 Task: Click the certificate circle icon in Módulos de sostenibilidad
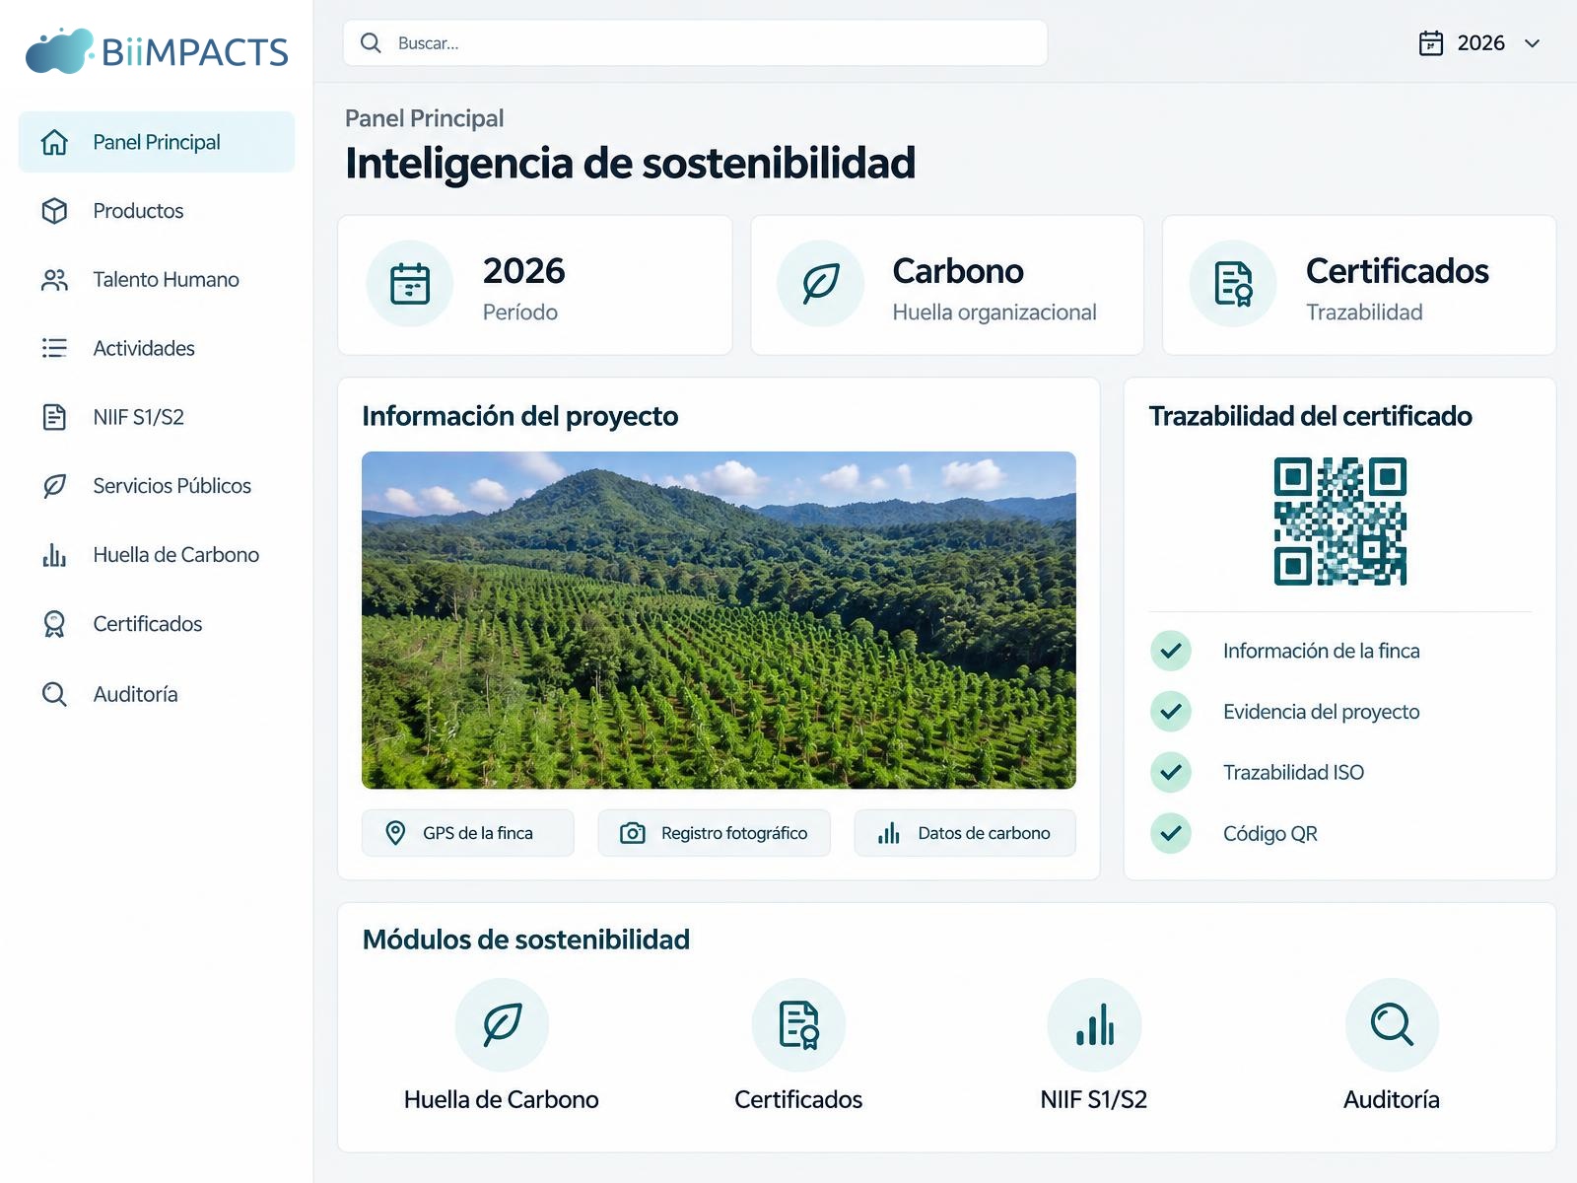(798, 1025)
